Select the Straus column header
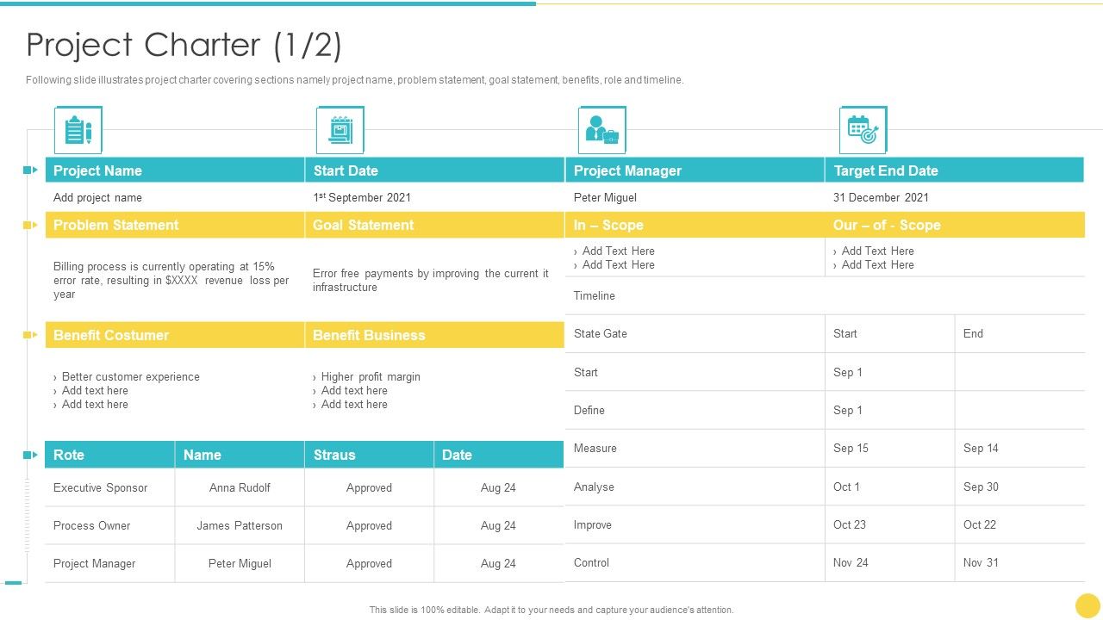The width and height of the screenshot is (1103, 620). point(369,455)
